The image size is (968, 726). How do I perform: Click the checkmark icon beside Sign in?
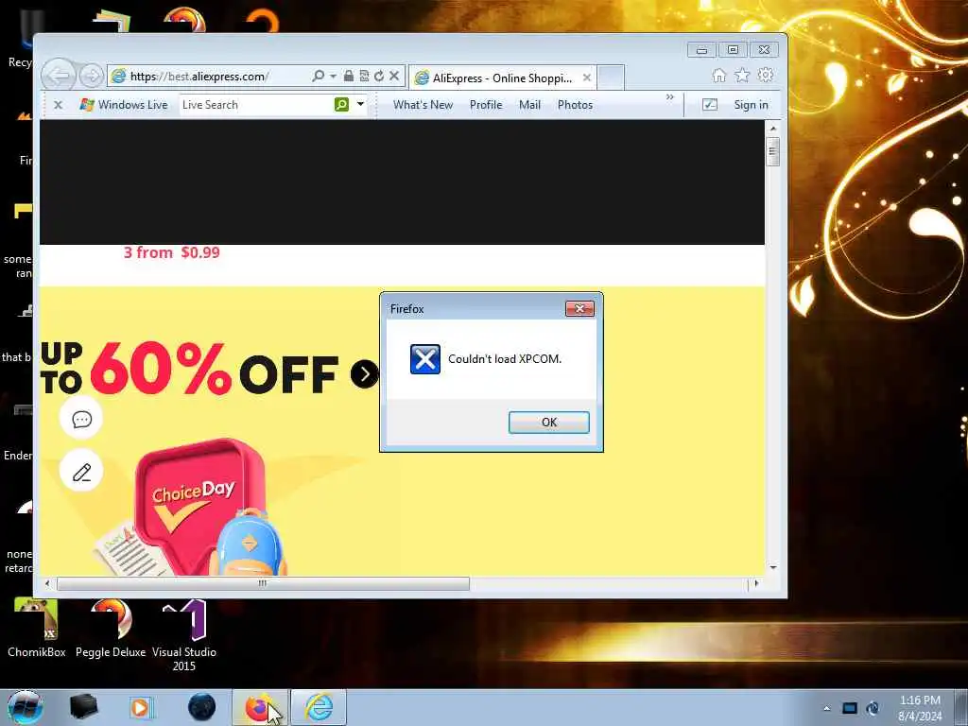[709, 105]
